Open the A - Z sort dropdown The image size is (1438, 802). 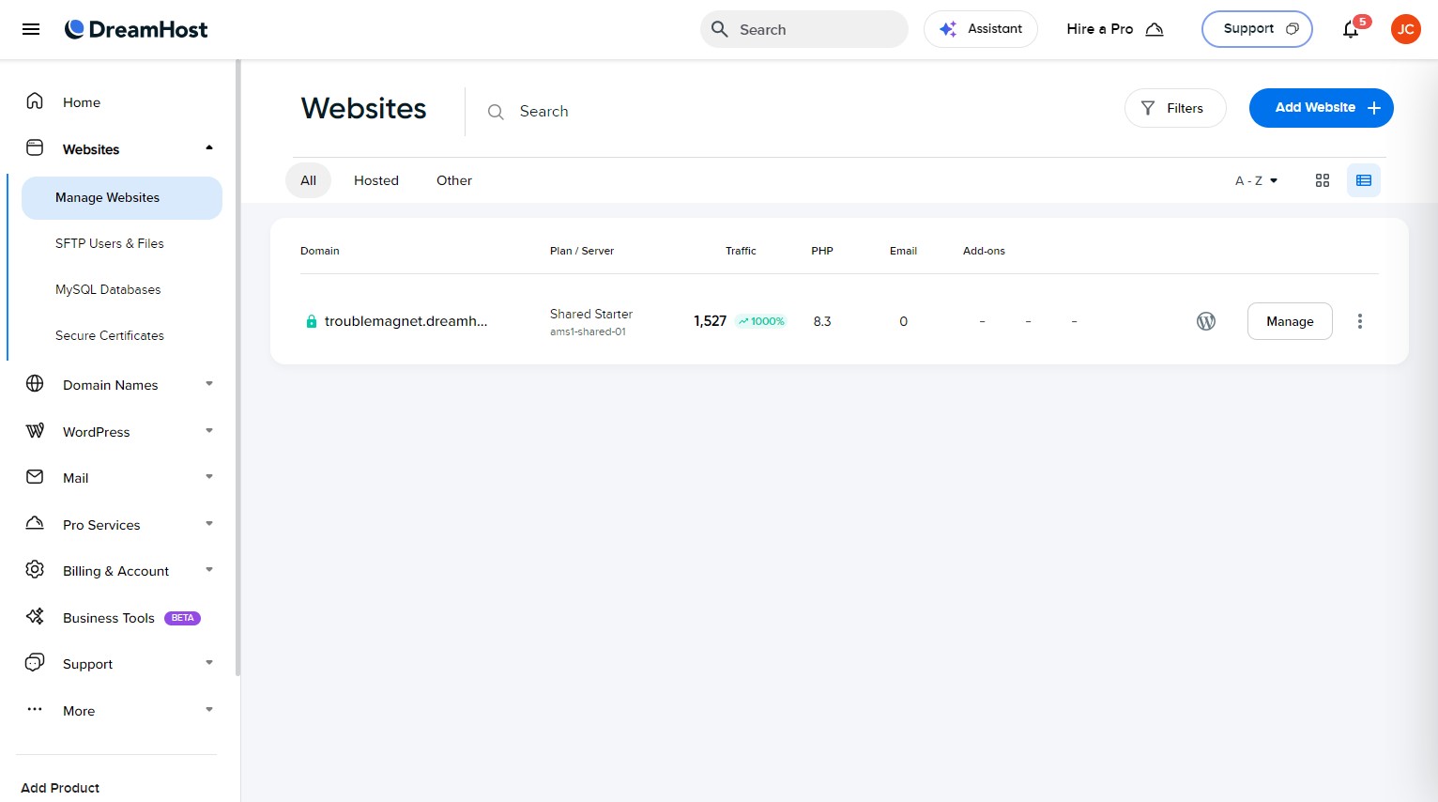coord(1256,180)
